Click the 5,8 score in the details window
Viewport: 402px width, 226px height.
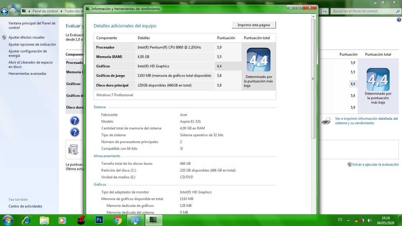pyautogui.click(x=219, y=76)
